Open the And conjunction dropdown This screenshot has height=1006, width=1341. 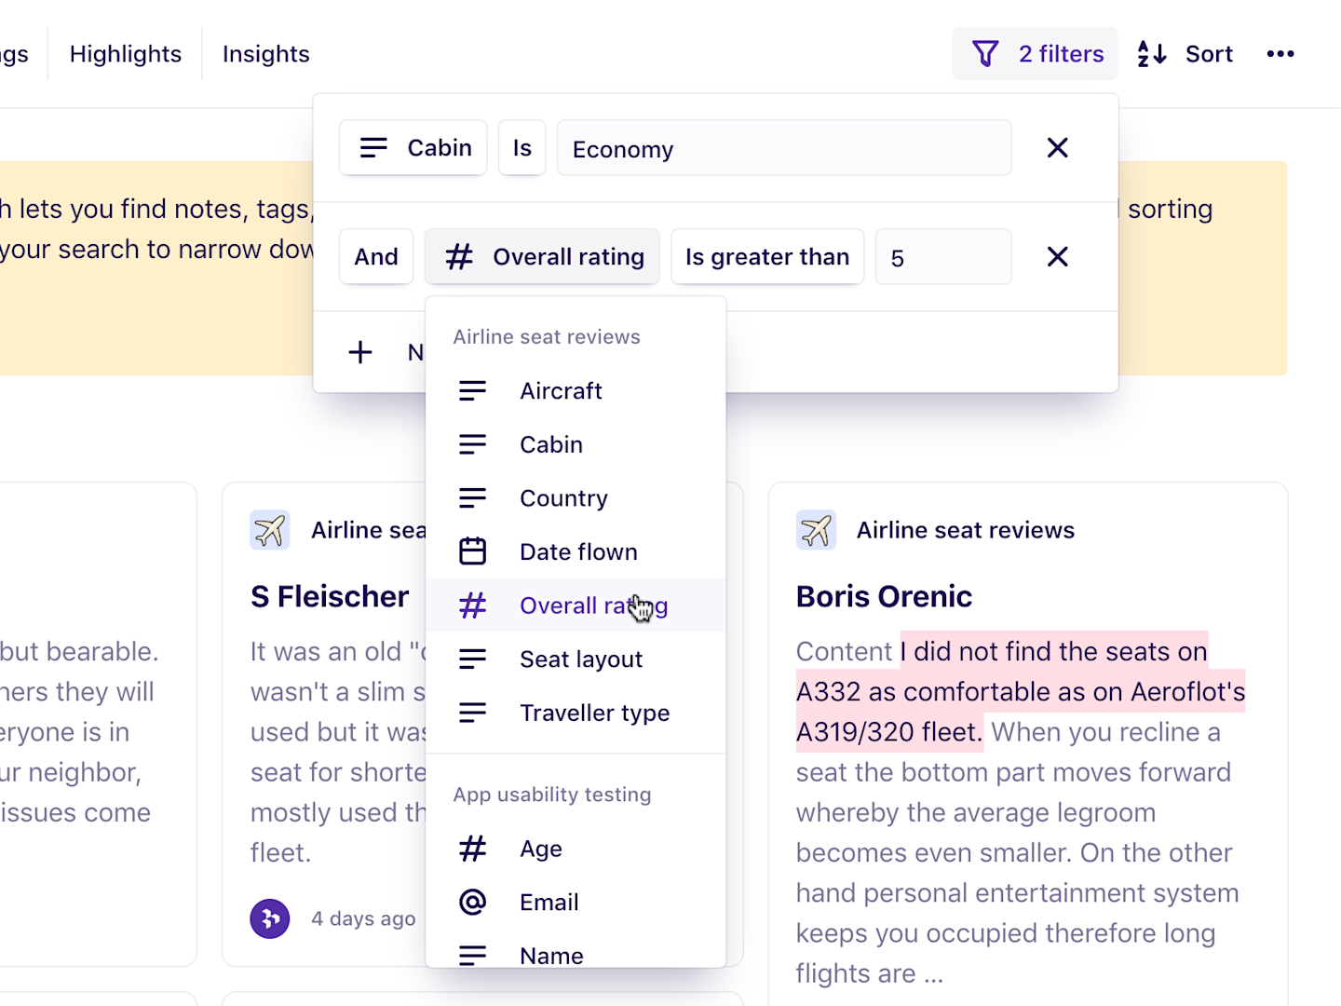point(376,256)
